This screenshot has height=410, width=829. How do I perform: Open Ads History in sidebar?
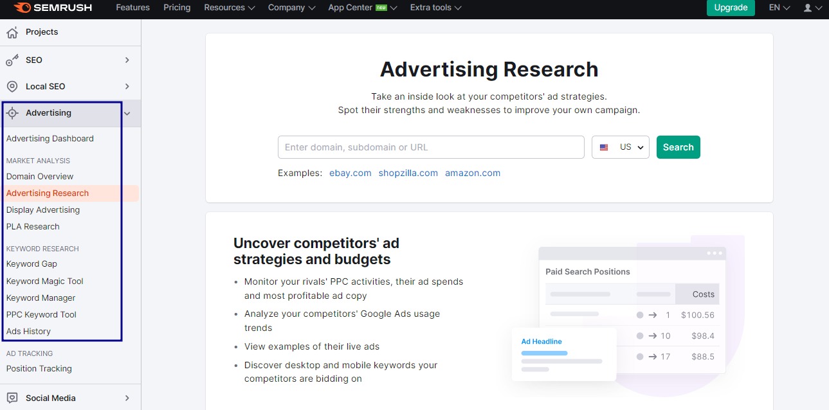28,331
